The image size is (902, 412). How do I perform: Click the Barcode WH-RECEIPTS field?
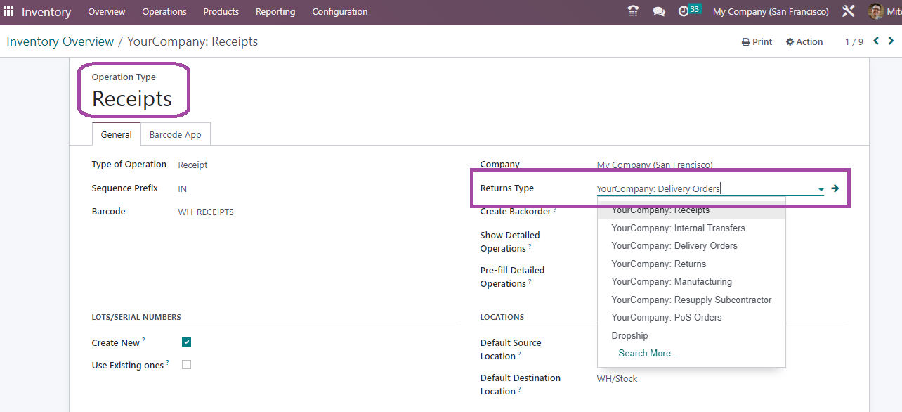[x=206, y=212]
